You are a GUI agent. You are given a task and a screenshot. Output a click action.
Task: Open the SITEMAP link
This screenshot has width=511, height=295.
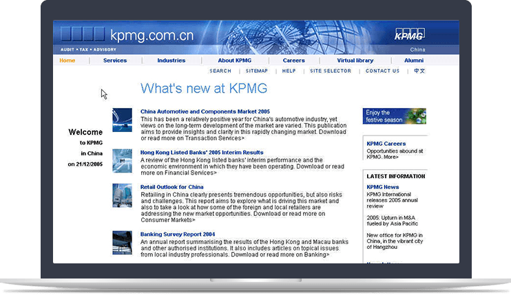pos(257,71)
